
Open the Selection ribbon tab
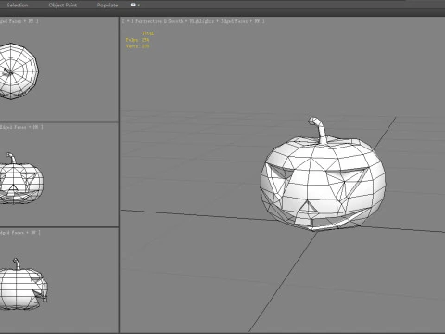[18, 5]
